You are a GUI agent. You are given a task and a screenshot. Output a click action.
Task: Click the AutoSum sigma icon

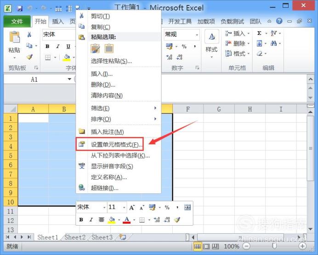(x=259, y=33)
